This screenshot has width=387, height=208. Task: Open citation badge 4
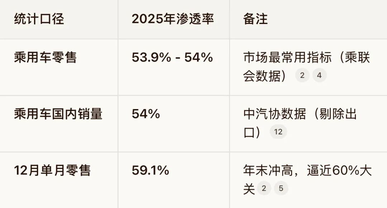(319, 76)
